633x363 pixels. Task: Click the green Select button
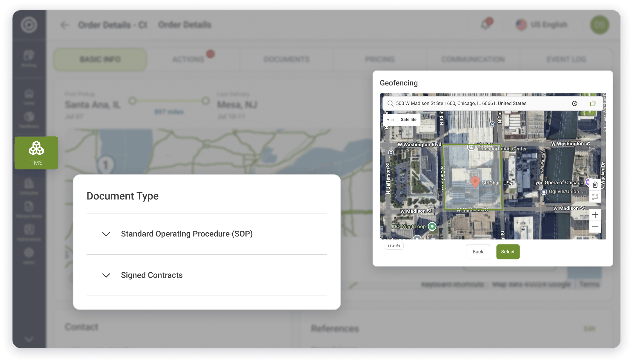point(508,252)
